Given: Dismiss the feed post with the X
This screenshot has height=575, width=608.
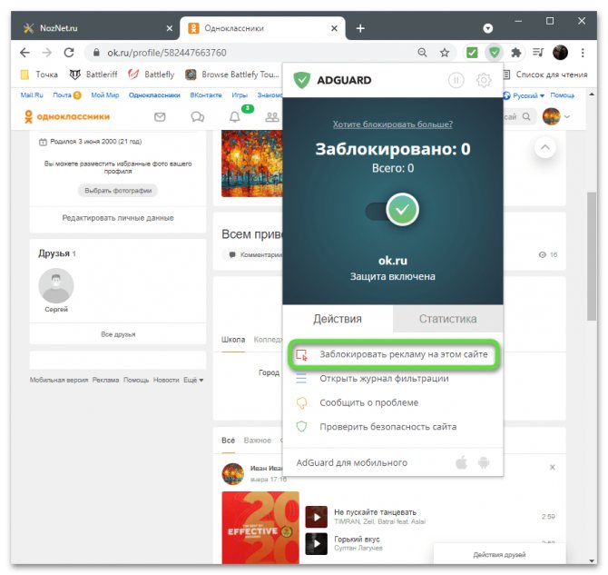Looking at the screenshot, I should click(552, 467).
